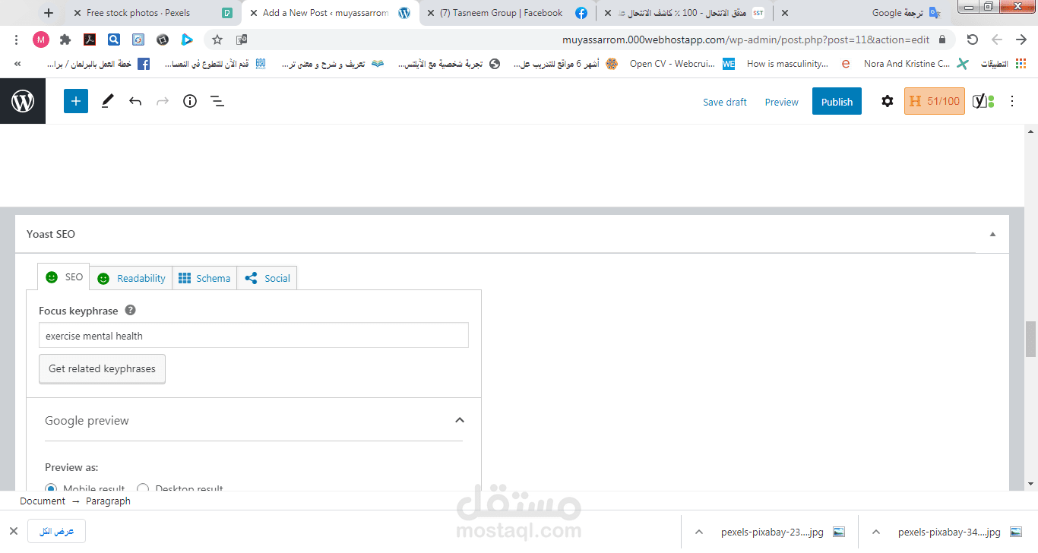Switch to the Social tab

point(267,278)
